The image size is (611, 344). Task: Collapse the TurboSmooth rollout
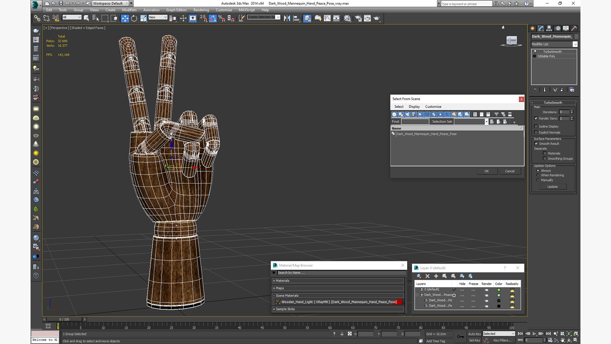point(553,103)
